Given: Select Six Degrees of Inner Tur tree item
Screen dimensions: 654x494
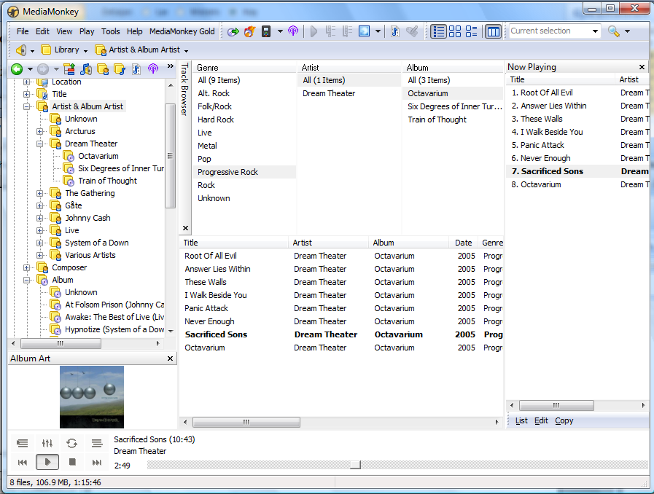Looking at the screenshot, I should pyautogui.click(x=121, y=168).
